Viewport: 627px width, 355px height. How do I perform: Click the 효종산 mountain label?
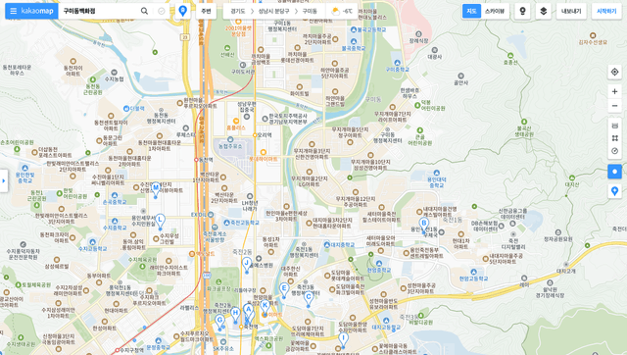510,63
